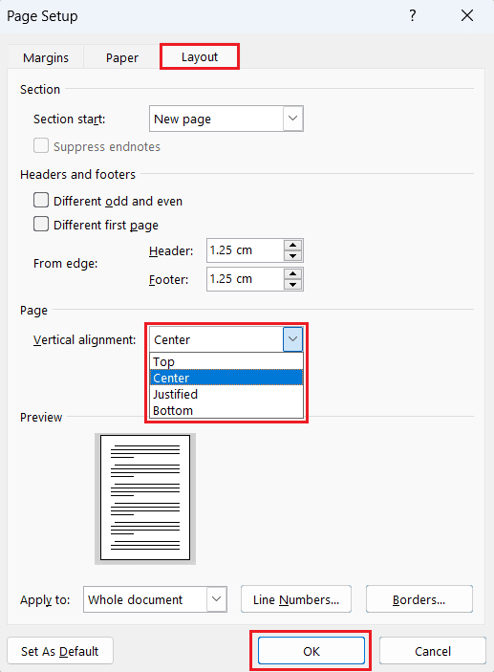Close the Page Setup dialog
494x672 pixels.
tap(467, 16)
